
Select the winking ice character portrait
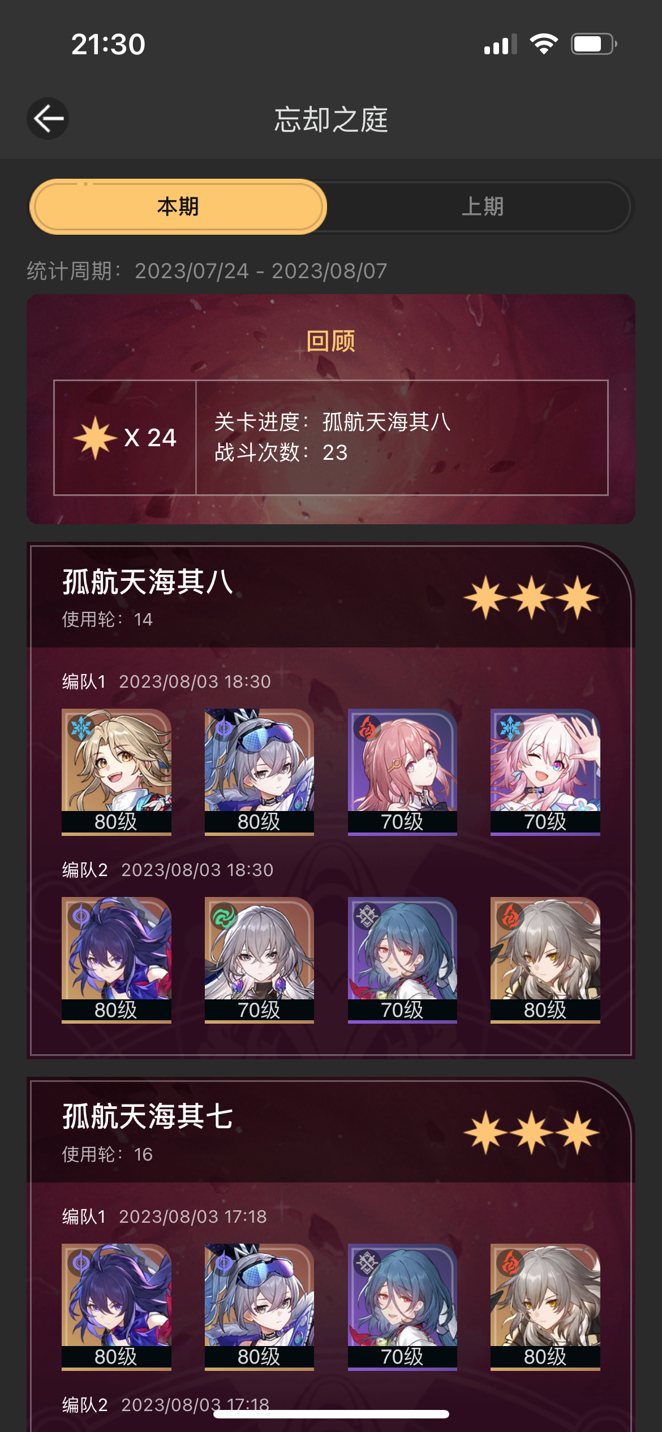pos(545,771)
